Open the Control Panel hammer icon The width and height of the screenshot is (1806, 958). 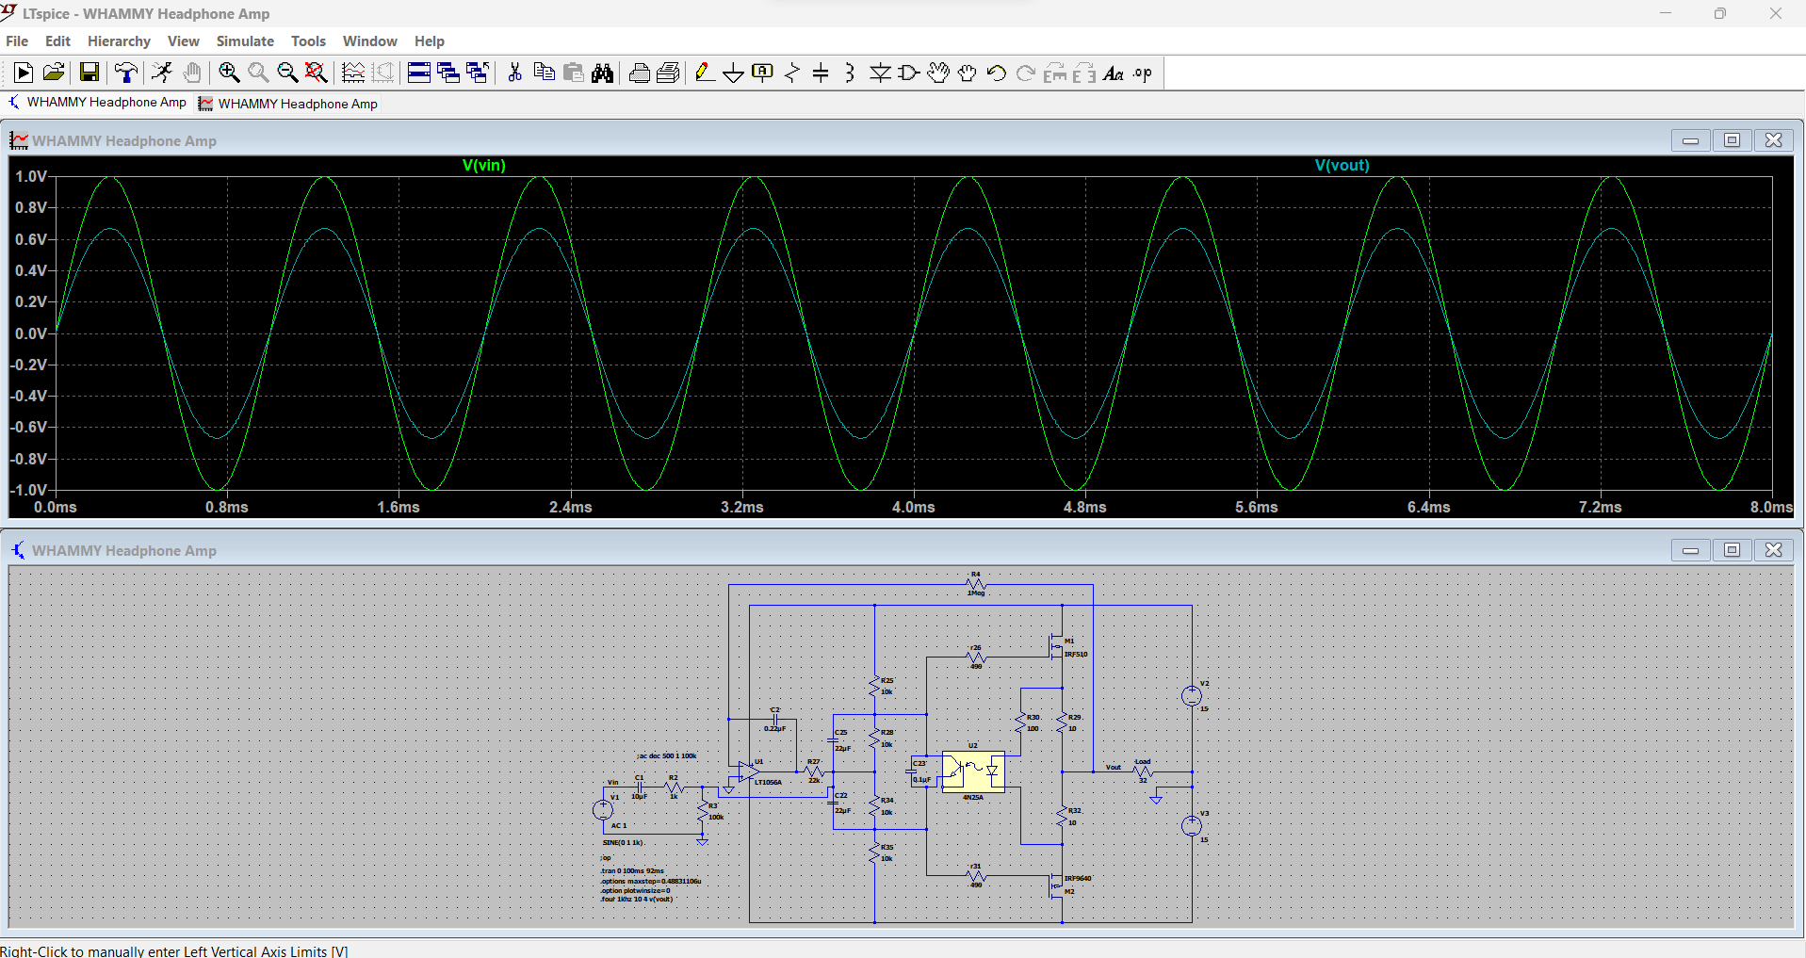click(x=125, y=73)
